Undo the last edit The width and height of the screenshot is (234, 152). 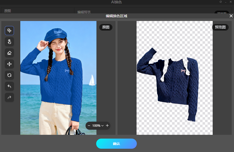[x=9, y=86]
